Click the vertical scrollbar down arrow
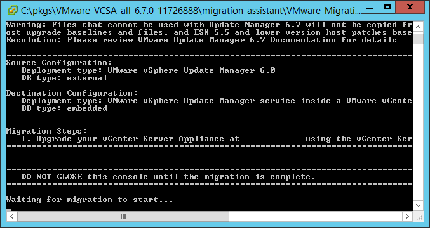This screenshot has width=430, height=228. click(x=418, y=205)
